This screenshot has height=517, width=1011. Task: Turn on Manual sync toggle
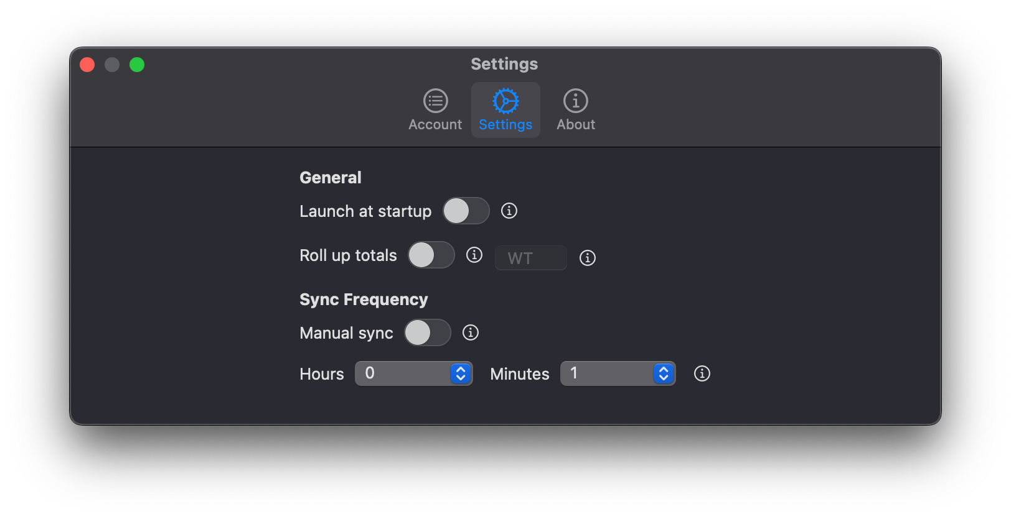pyautogui.click(x=428, y=332)
